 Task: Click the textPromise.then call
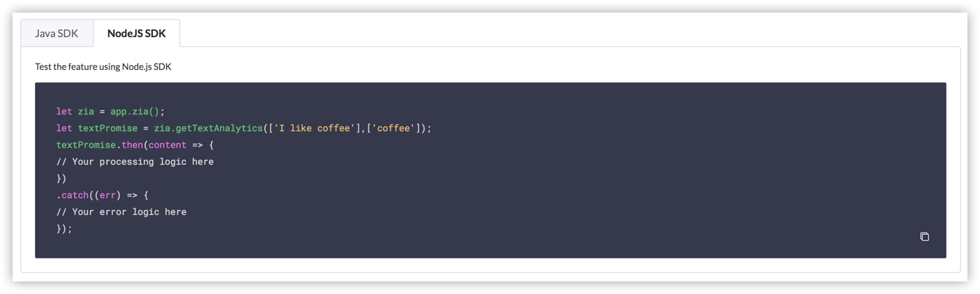pos(100,145)
